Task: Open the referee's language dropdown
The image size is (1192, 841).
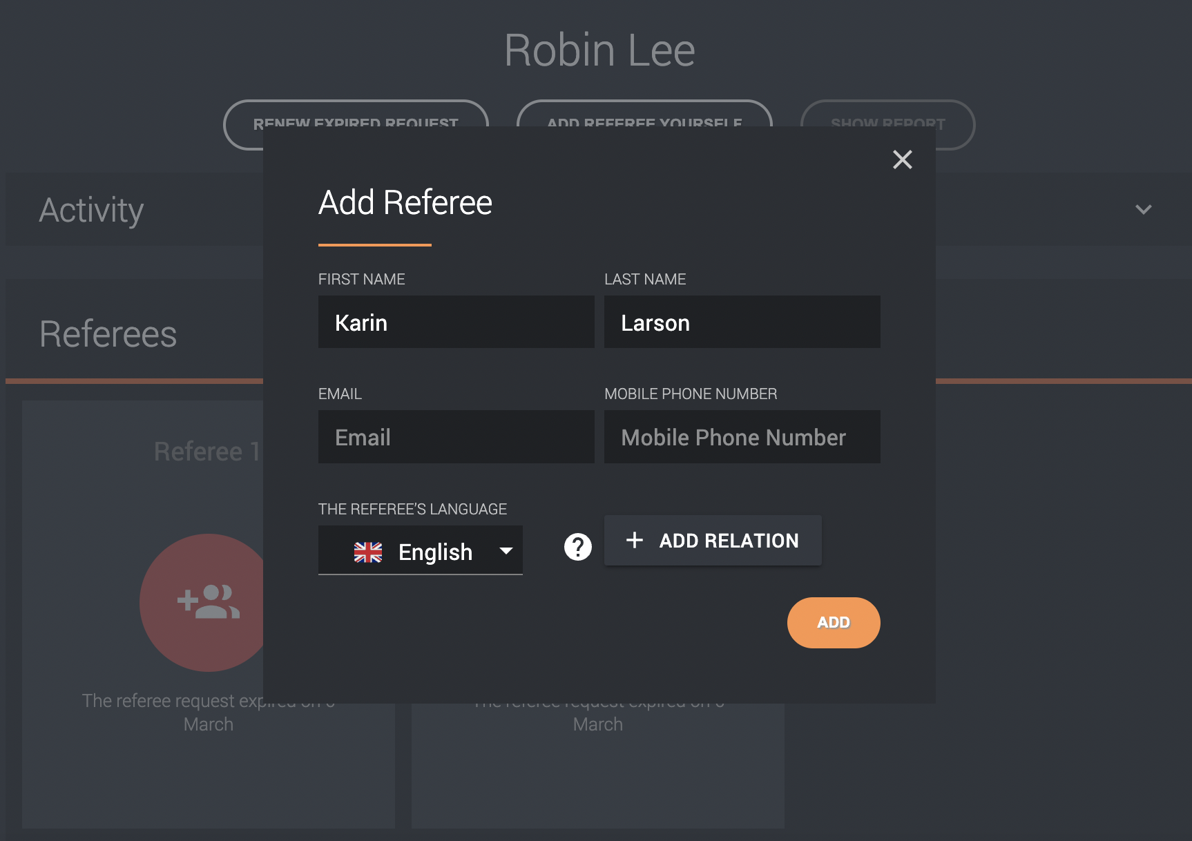Action: tap(420, 551)
